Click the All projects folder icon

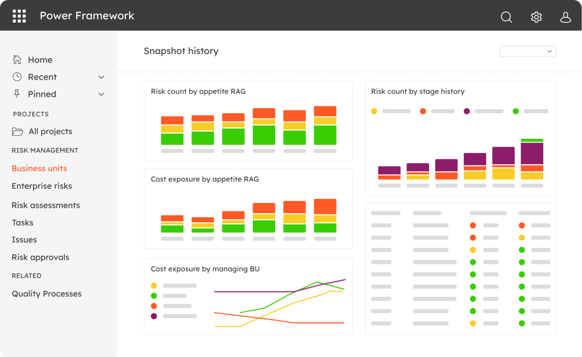pyautogui.click(x=18, y=131)
